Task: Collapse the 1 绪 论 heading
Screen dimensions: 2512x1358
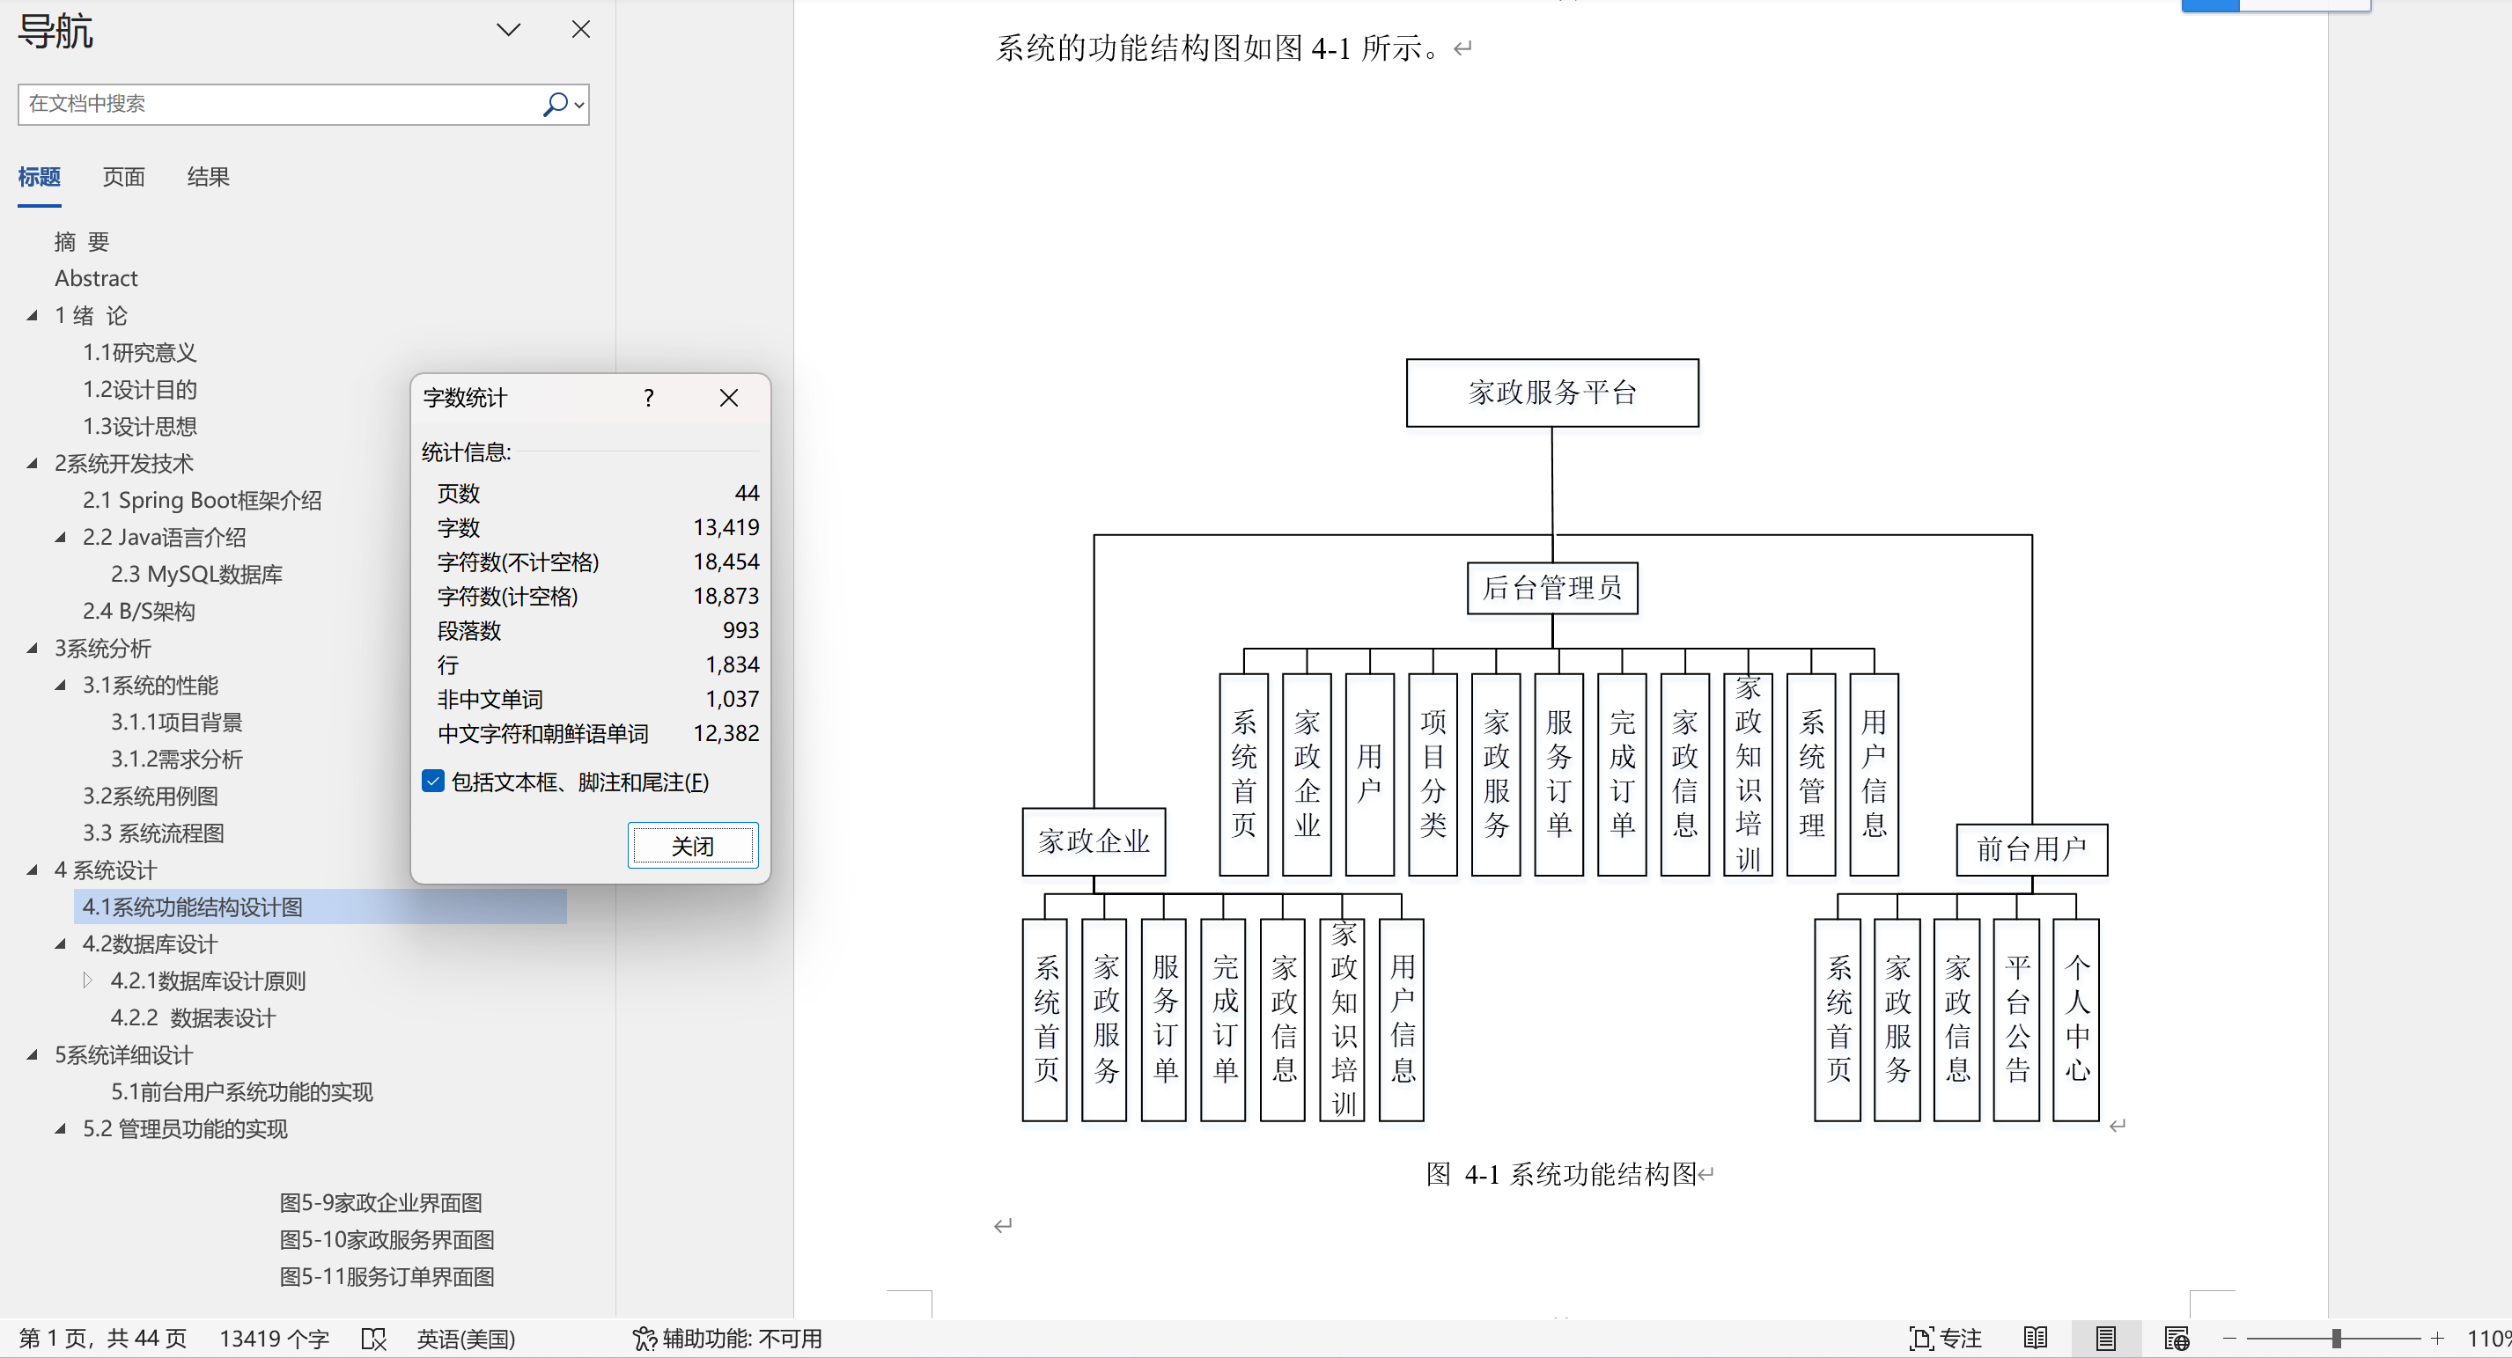Action: [33, 316]
